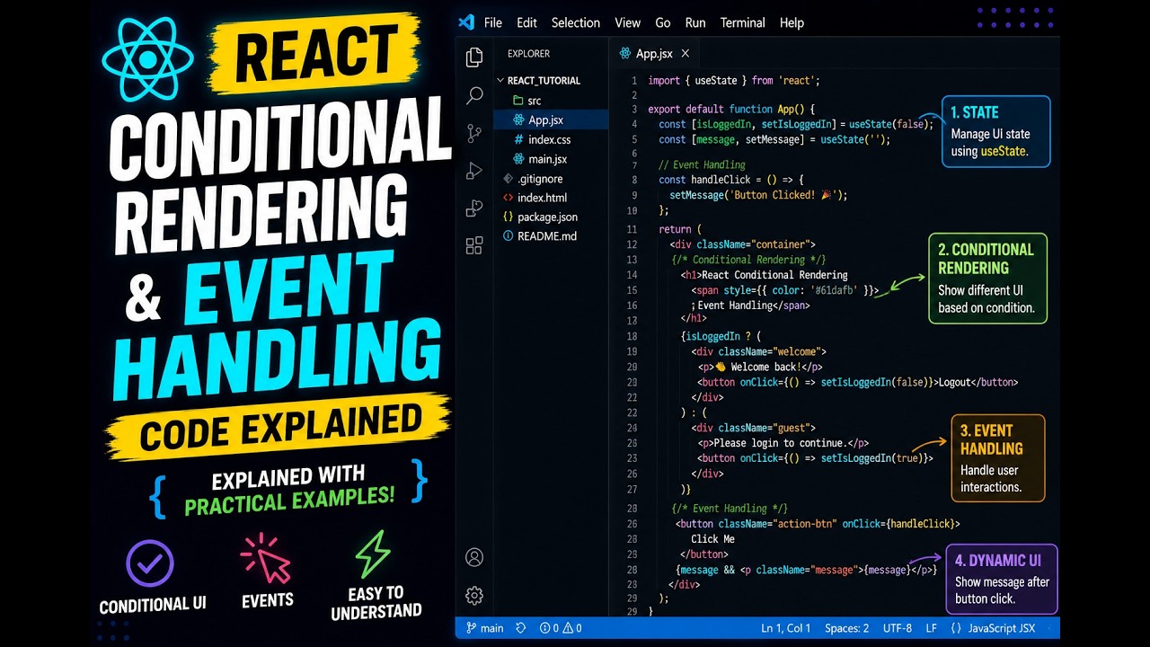This screenshot has width=1150, height=647.
Task: Open the Explorer files icon in activity bar
Action: (x=474, y=58)
